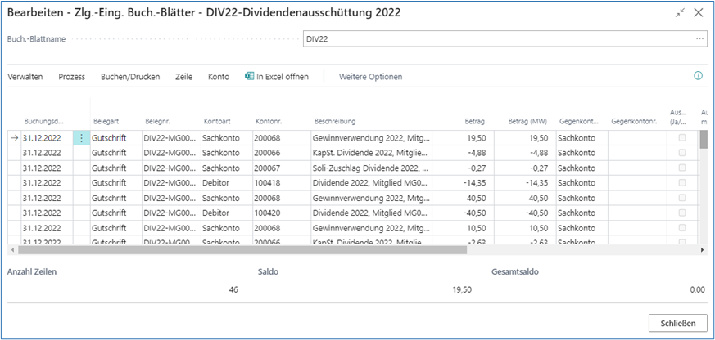The width and height of the screenshot is (715, 340).
Task: Open the Excel icon next to In Excel öffnen
Action: [x=249, y=76]
